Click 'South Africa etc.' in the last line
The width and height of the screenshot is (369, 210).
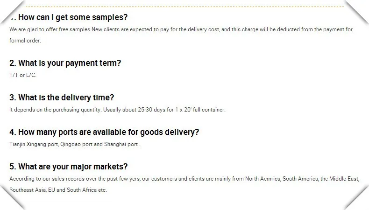[87, 190]
